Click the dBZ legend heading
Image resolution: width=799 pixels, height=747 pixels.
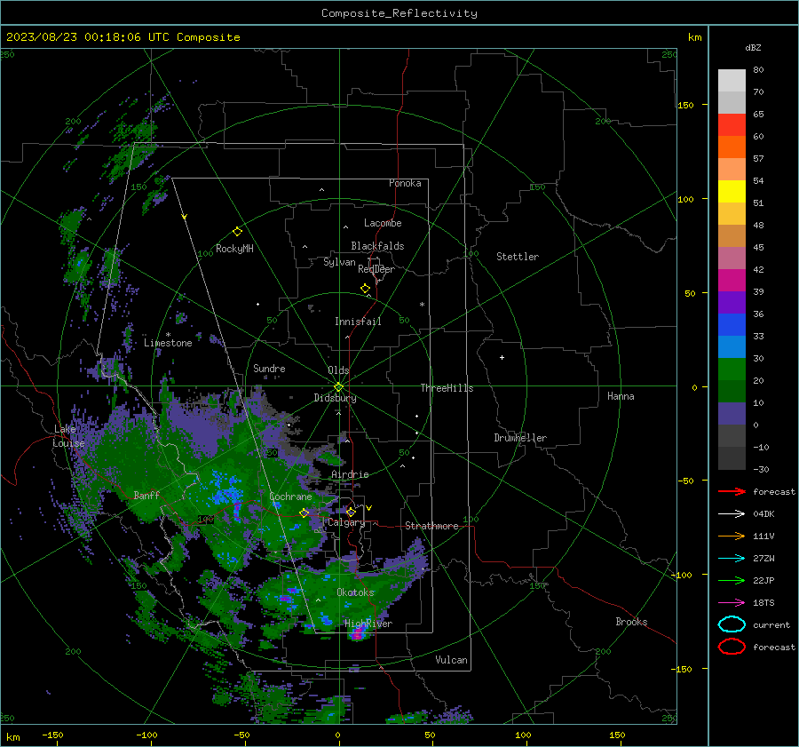(753, 47)
